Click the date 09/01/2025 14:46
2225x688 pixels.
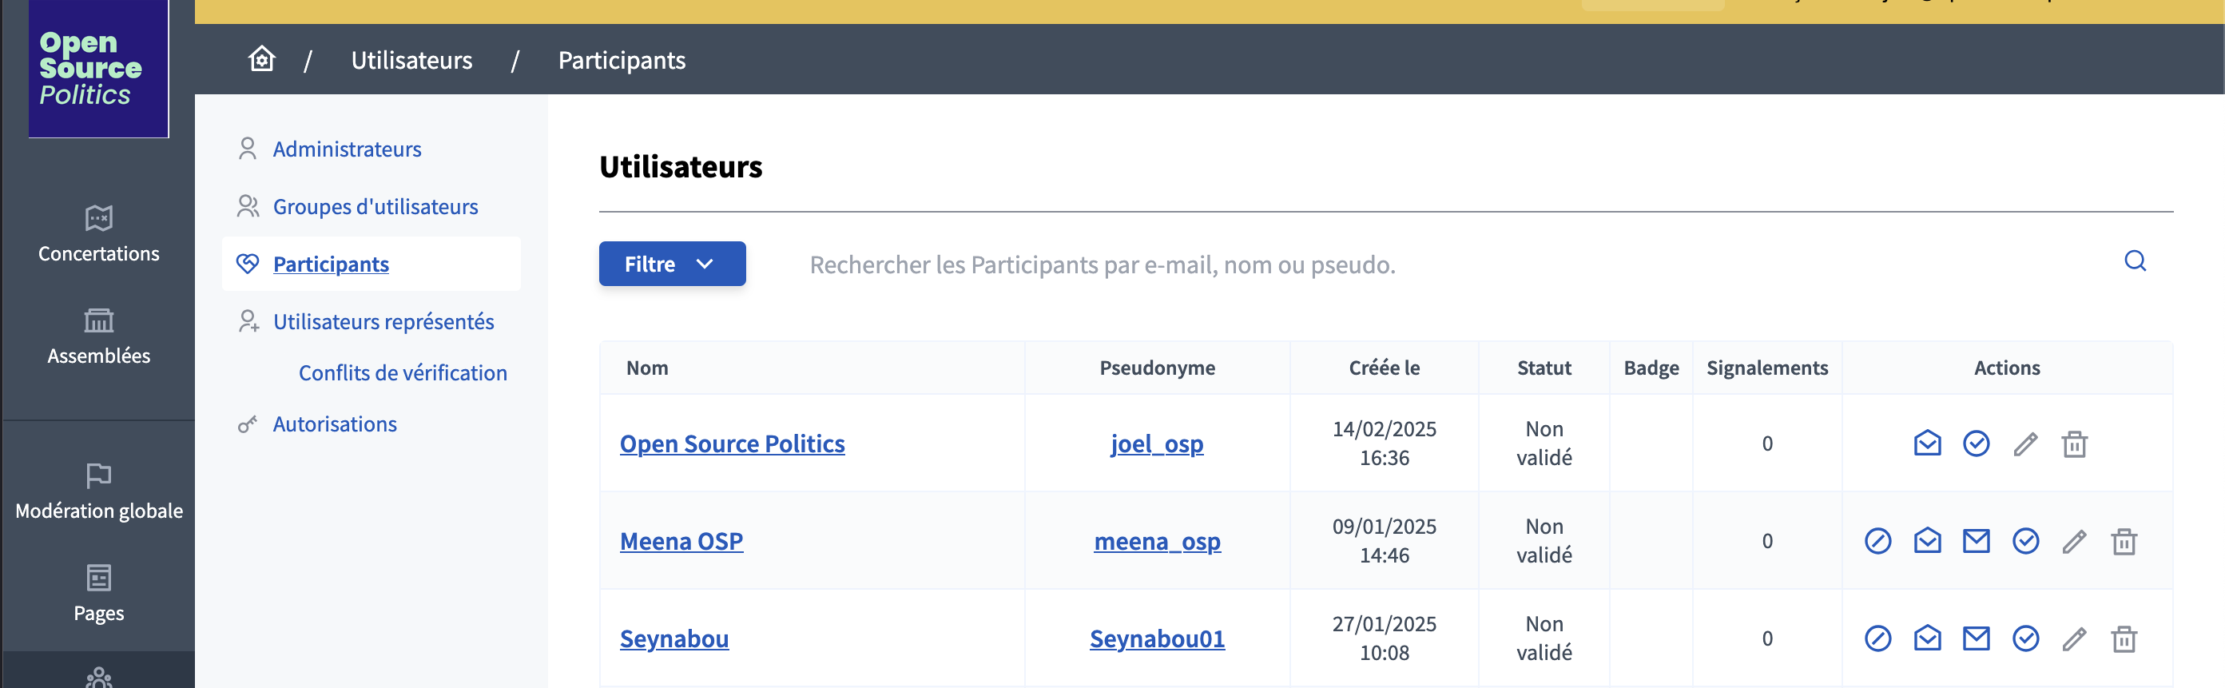click(1384, 541)
